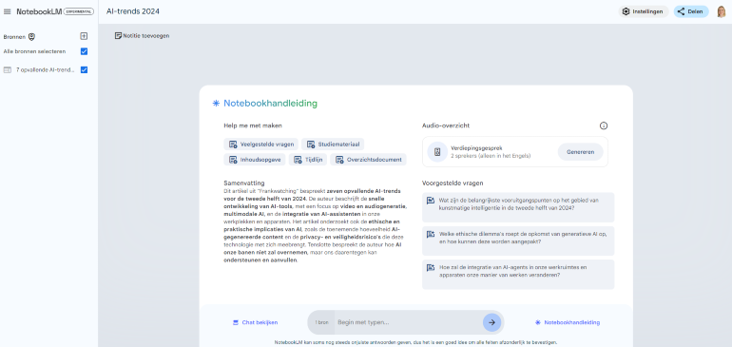This screenshot has height=347, width=732.
Task: Click Genereren for audio overview
Action: [x=580, y=152]
